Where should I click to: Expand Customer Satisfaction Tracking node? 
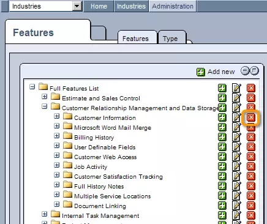point(56,175)
